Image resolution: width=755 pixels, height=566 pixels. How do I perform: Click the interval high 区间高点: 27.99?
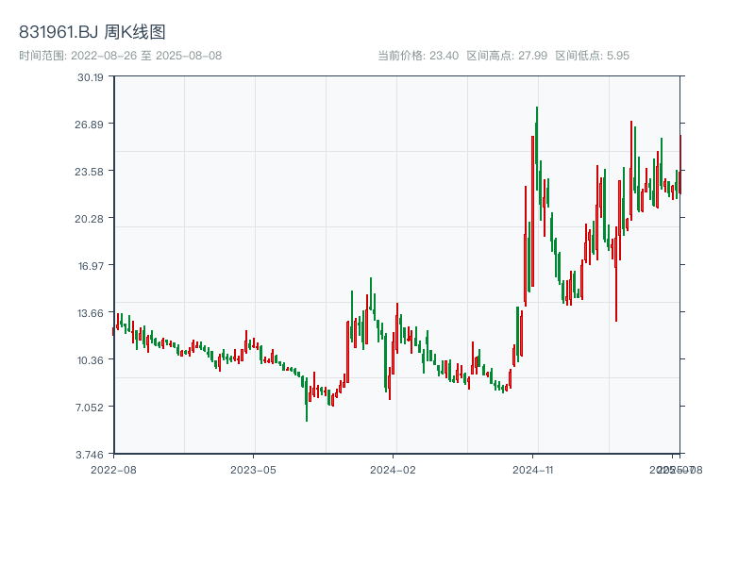click(x=507, y=56)
